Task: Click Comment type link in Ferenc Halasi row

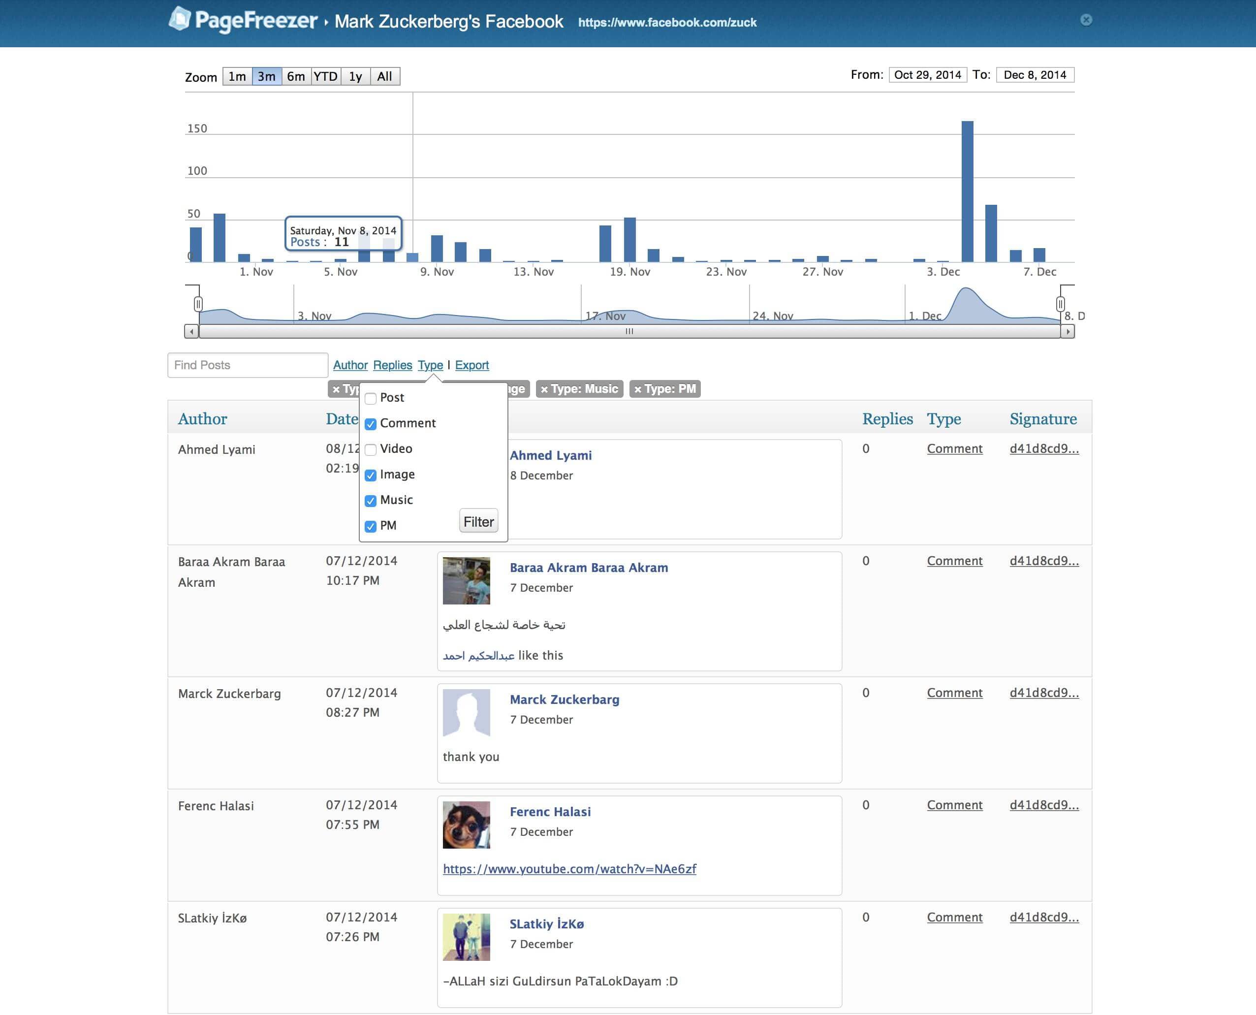Action: (954, 806)
